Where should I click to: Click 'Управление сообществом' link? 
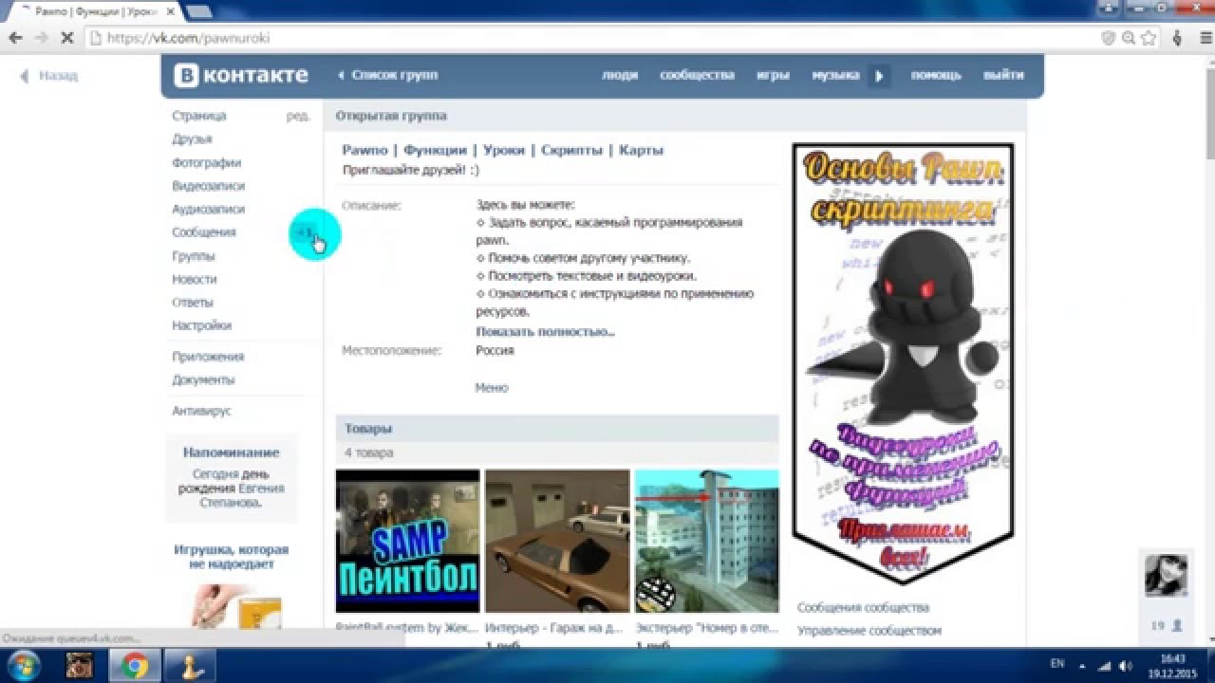coord(869,631)
